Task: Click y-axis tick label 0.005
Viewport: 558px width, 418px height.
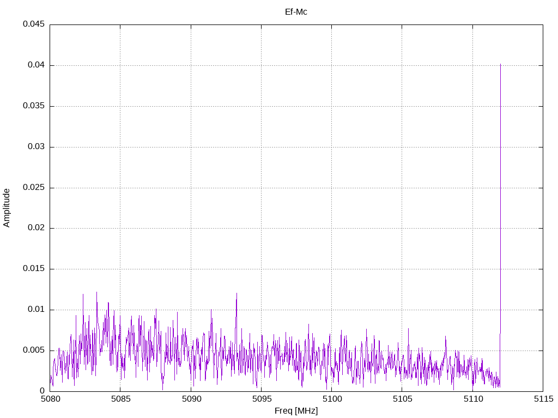Action: coord(34,351)
